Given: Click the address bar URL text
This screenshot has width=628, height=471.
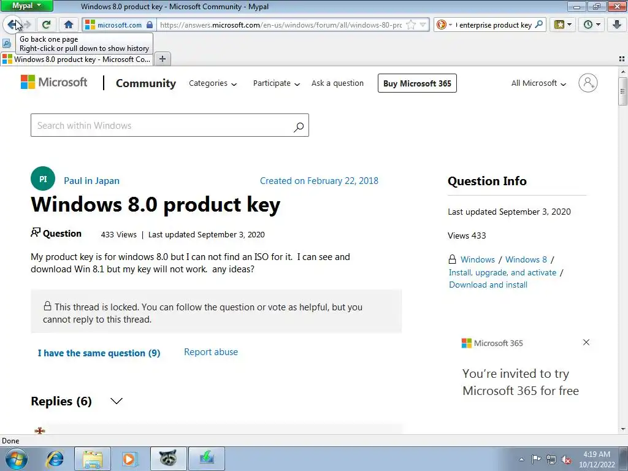Looking at the screenshot, I should [x=281, y=25].
